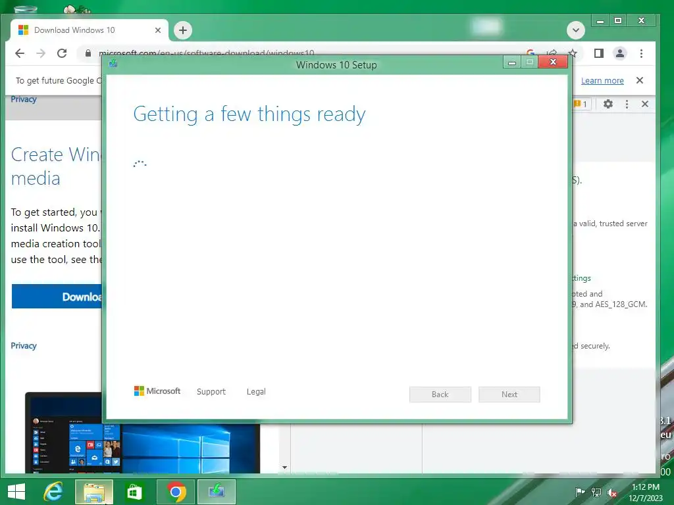Click the Windows 10 laptop image

[x=142, y=448]
